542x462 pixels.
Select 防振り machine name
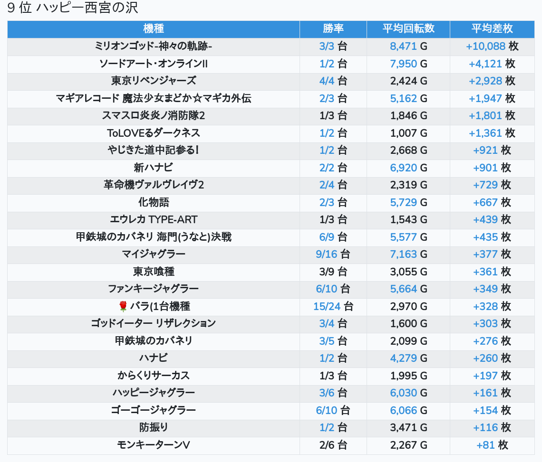154,427
